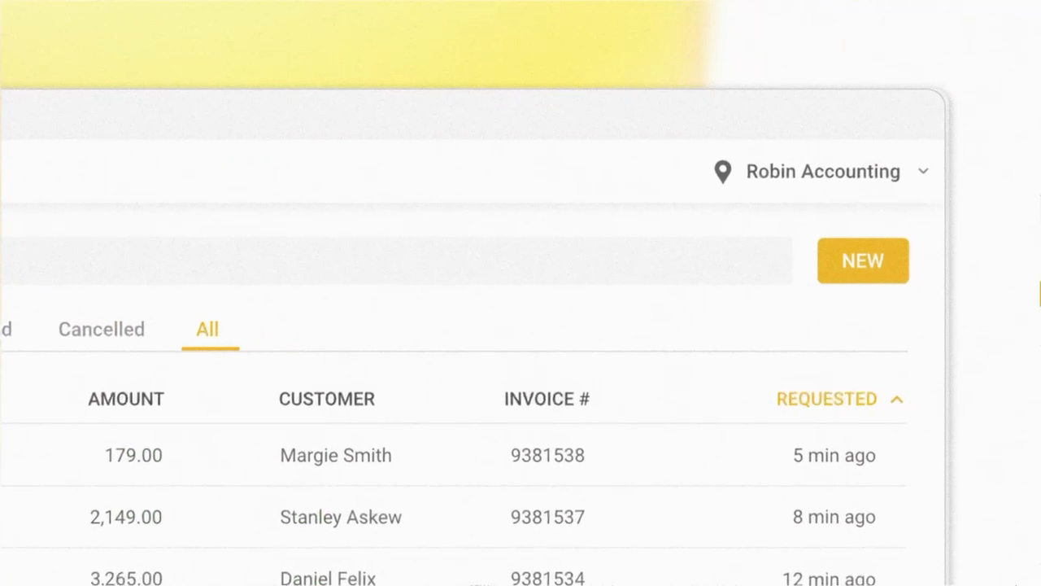The image size is (1041, 586).
Task: Open customer Margie Smith
Action: (336, 455)
